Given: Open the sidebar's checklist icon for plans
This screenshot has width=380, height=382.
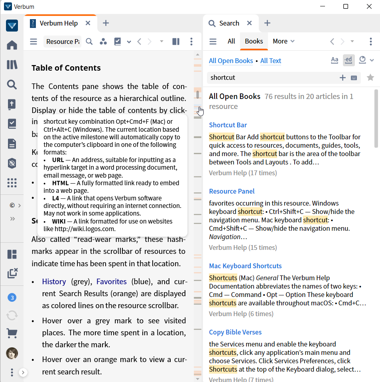Looking at the screenshot, I should pos(12,124).
